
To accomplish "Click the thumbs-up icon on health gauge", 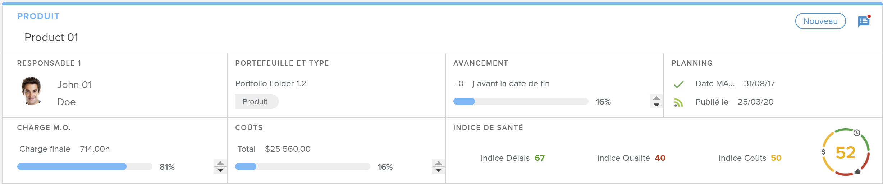I will pos(857,171).
